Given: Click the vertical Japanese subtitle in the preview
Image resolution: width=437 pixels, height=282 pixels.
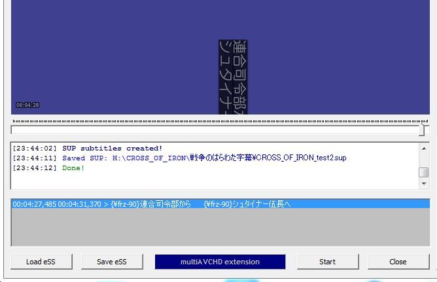Looking at the screenshot, I should 233,77.
